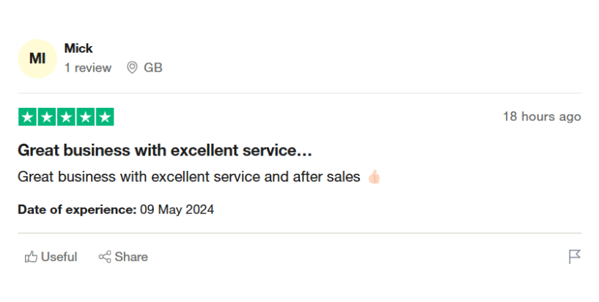Click the first green rating star
Viewport: 599px width, 302px height.
[27, 117]
